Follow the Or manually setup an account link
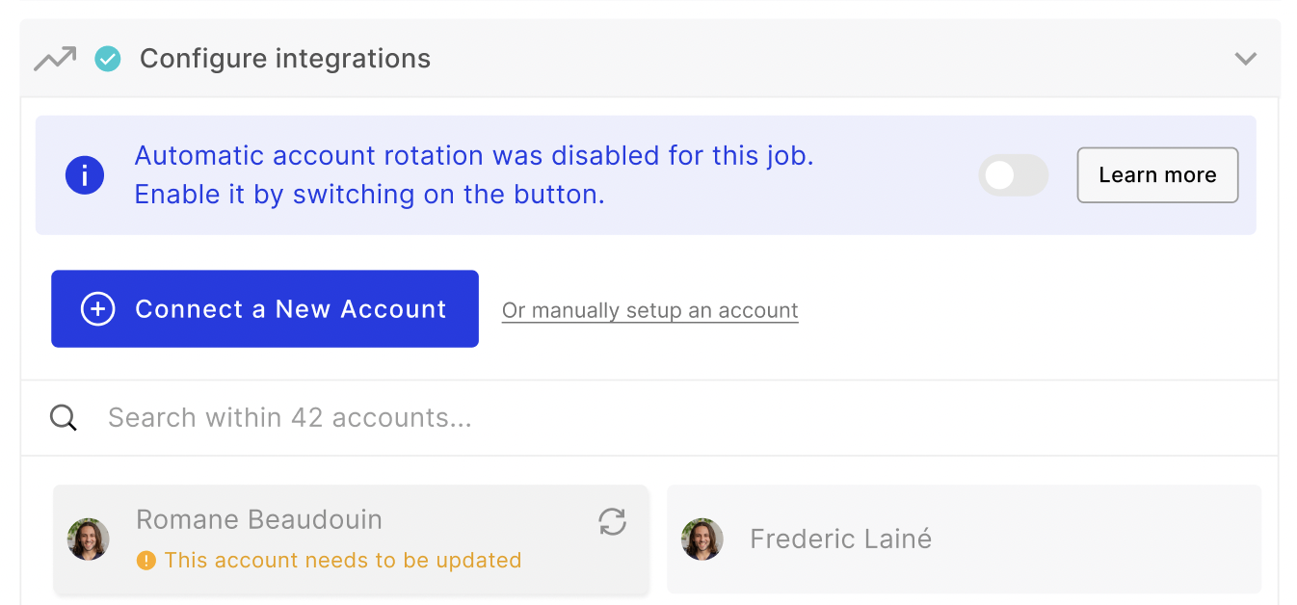The width and height of the screenshot is (1297, 605). (650, 310)
